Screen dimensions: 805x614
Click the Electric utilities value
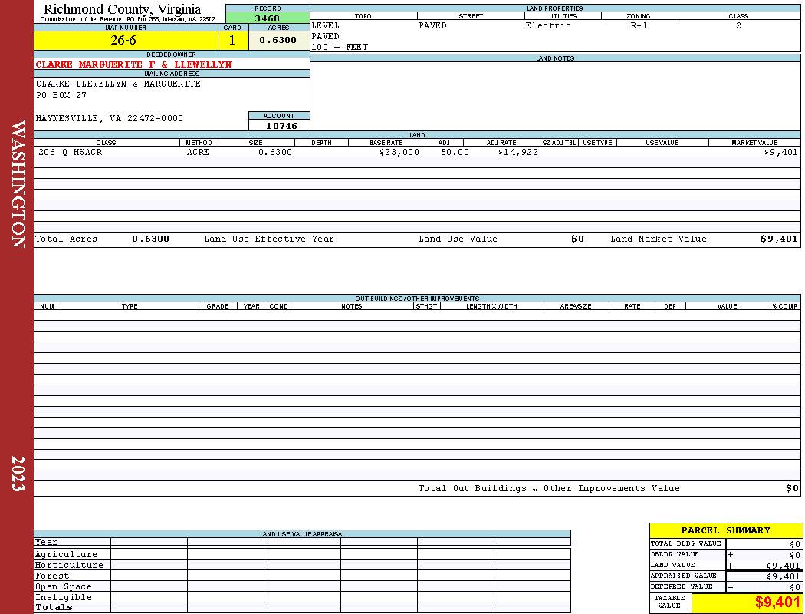(548, 25)
